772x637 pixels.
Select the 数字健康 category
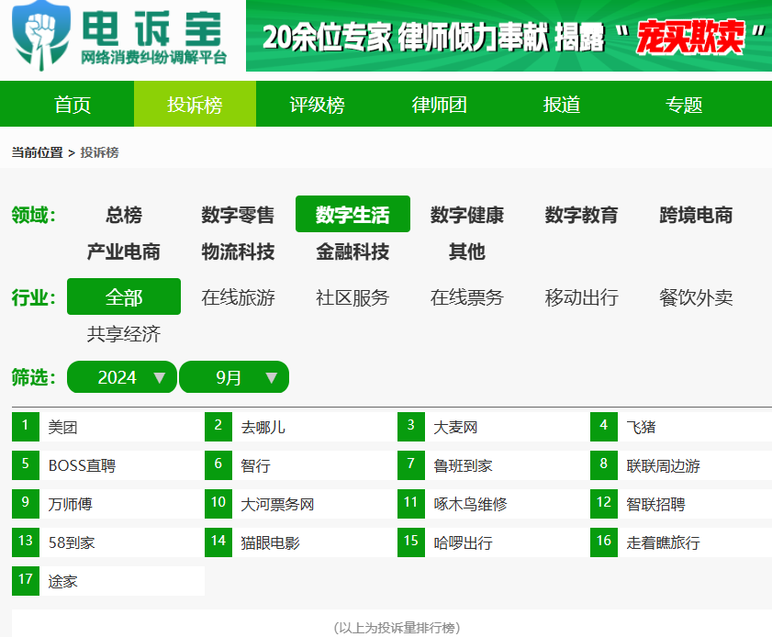(466, 215)
